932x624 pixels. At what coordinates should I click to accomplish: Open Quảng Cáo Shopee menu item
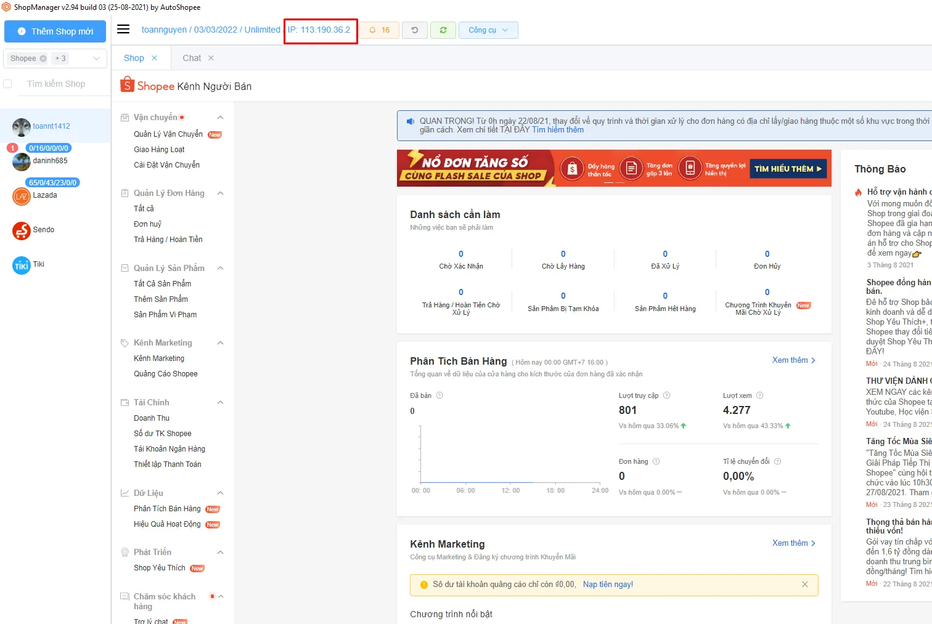[166, 374]
